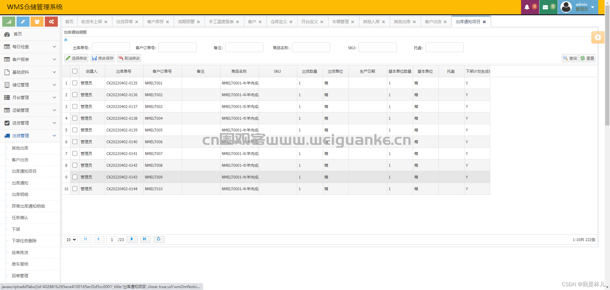Go to the previous page

coord(99,239)
